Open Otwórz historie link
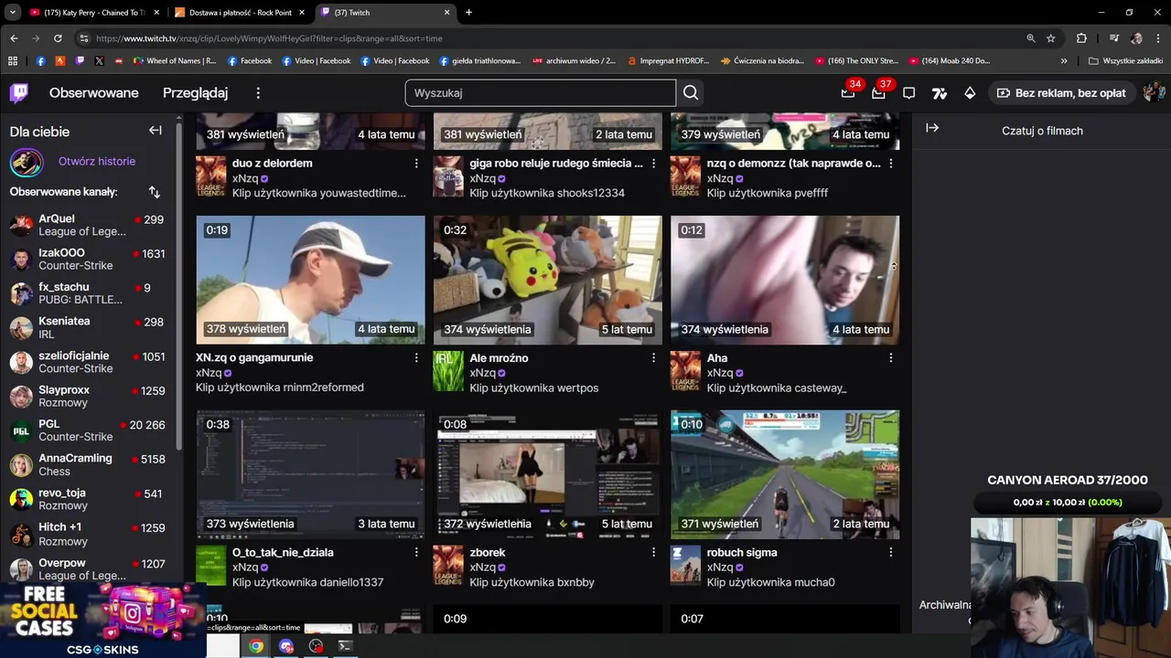1171x658 pixels. 97,162
